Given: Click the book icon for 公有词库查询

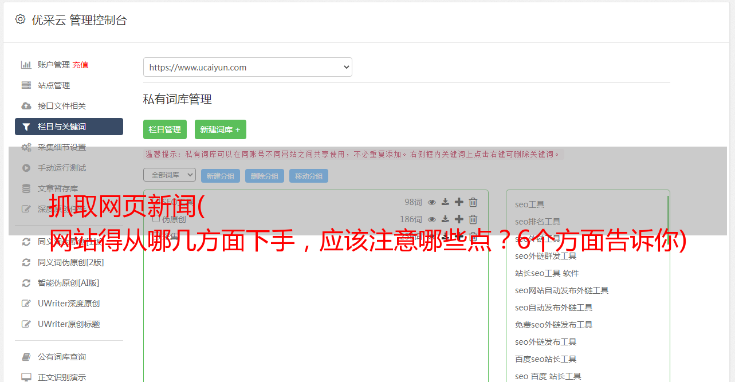Looking at the screenshot, I should click(x=26, y=357).
